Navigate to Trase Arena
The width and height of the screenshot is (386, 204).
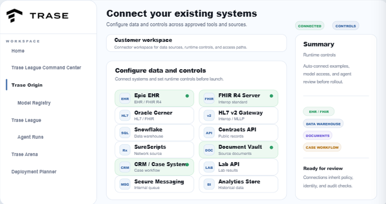click(x=25, y=154)
